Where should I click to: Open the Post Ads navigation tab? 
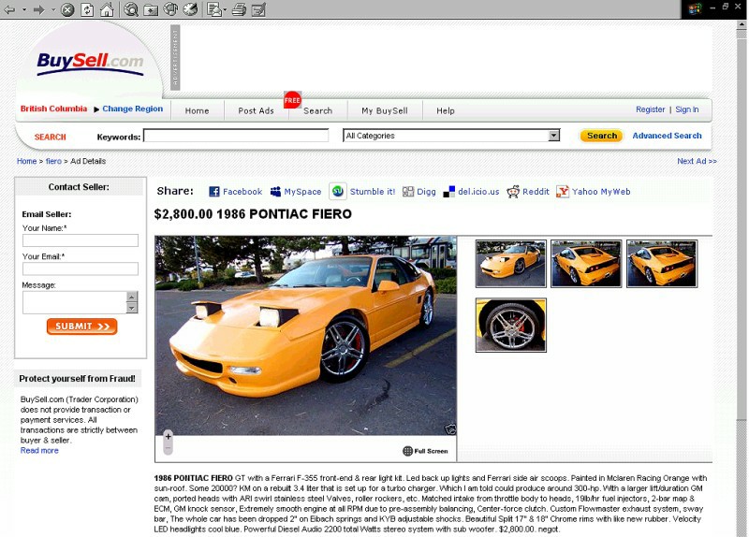point(256,110)
